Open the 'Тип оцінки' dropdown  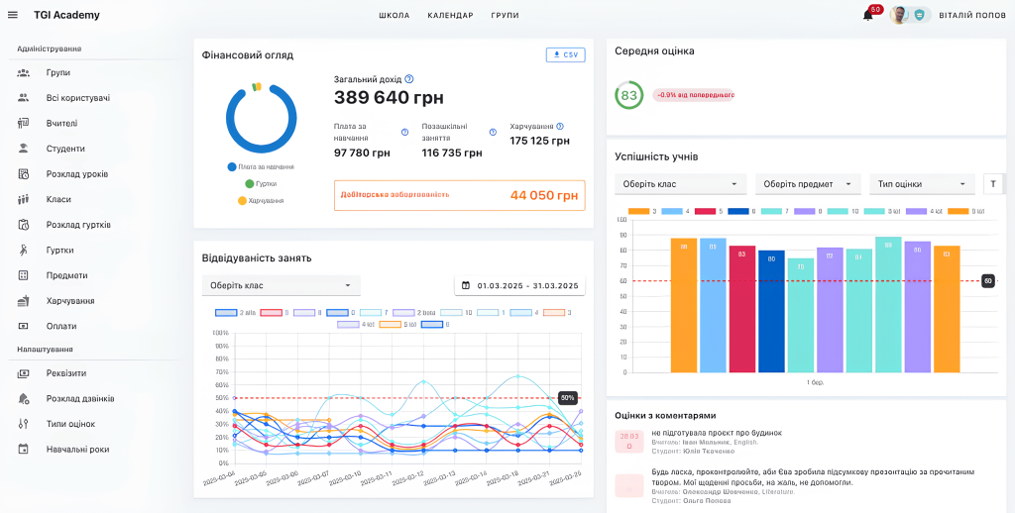(x=922, y=184)
